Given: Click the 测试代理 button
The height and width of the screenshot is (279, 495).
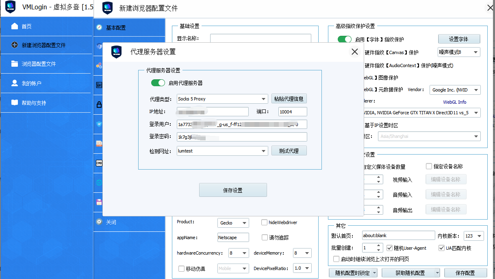Looking at the screenshot, I should click(289, 151).
